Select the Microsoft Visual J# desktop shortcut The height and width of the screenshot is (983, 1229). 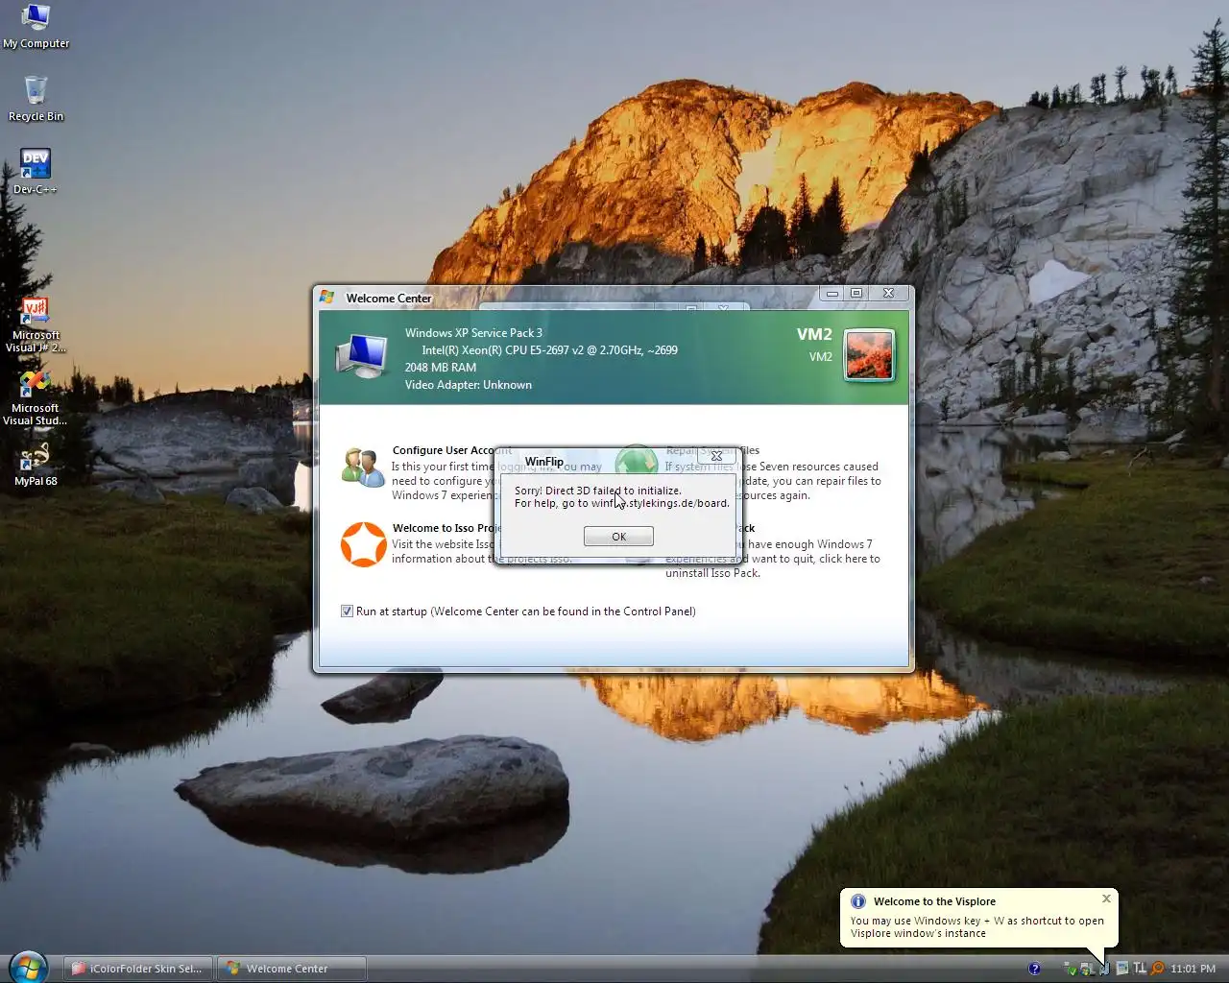pyautogui.click(x=36, y=325)
